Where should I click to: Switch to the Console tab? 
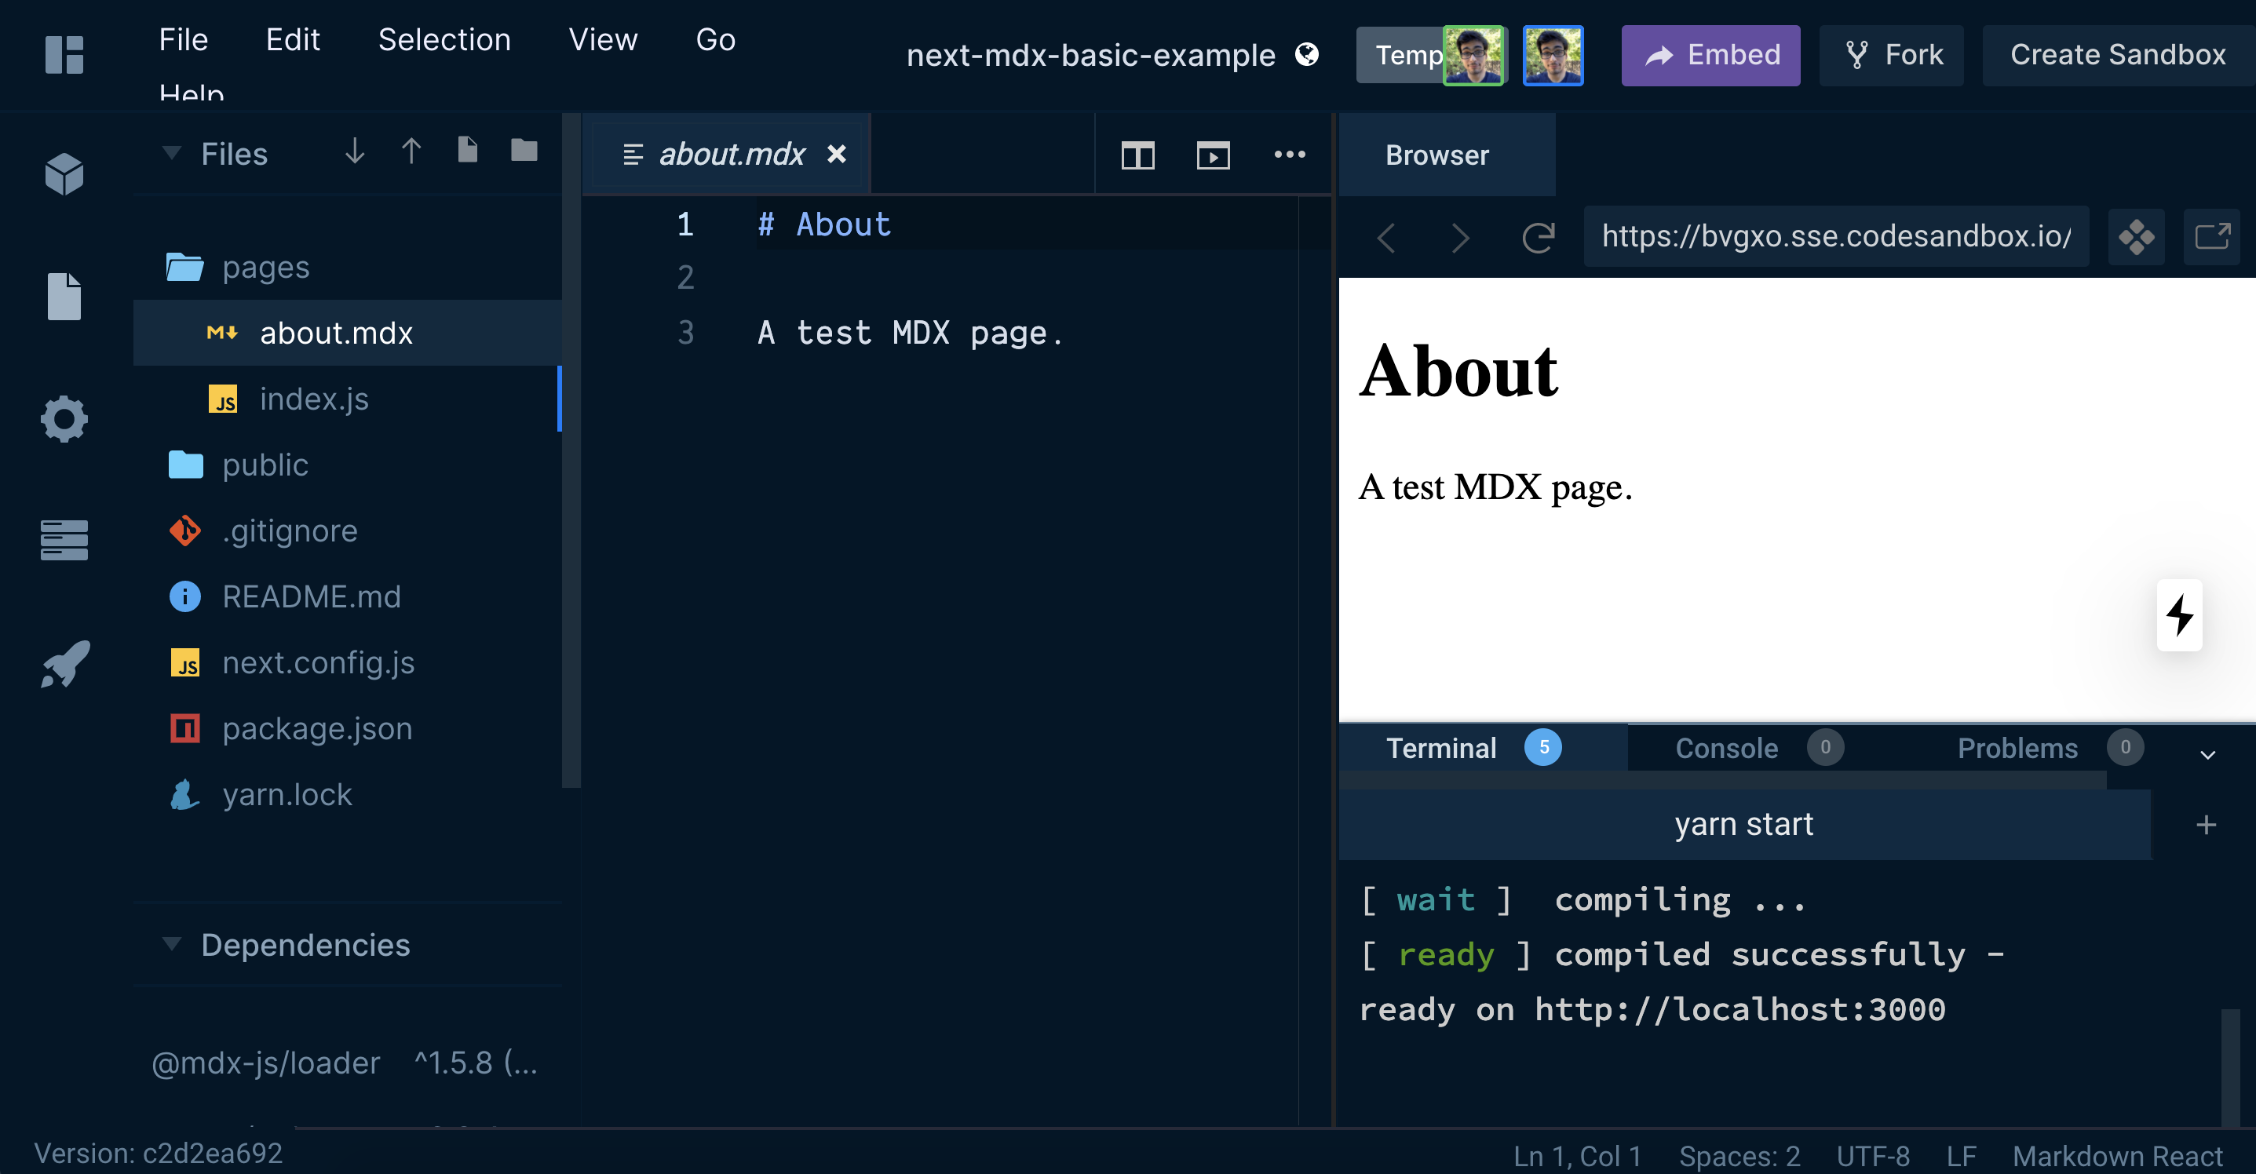click(x=1725, y=748)
